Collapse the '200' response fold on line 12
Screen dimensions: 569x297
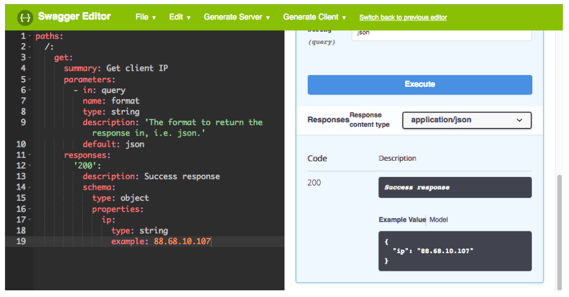pyautogui.click(x=29, y=166)
